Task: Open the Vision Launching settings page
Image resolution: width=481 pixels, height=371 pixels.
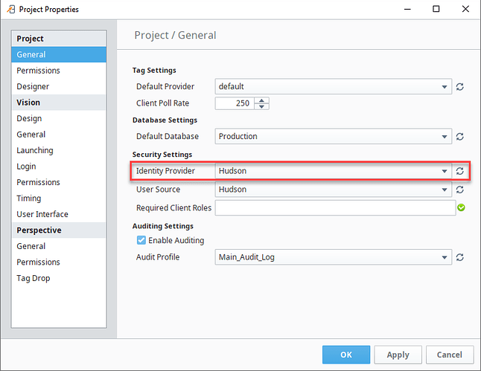Action: (x=35, y=150)
